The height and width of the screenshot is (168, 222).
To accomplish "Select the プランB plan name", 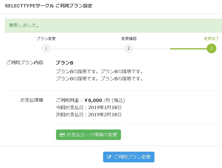I will (x=64, y=62).
